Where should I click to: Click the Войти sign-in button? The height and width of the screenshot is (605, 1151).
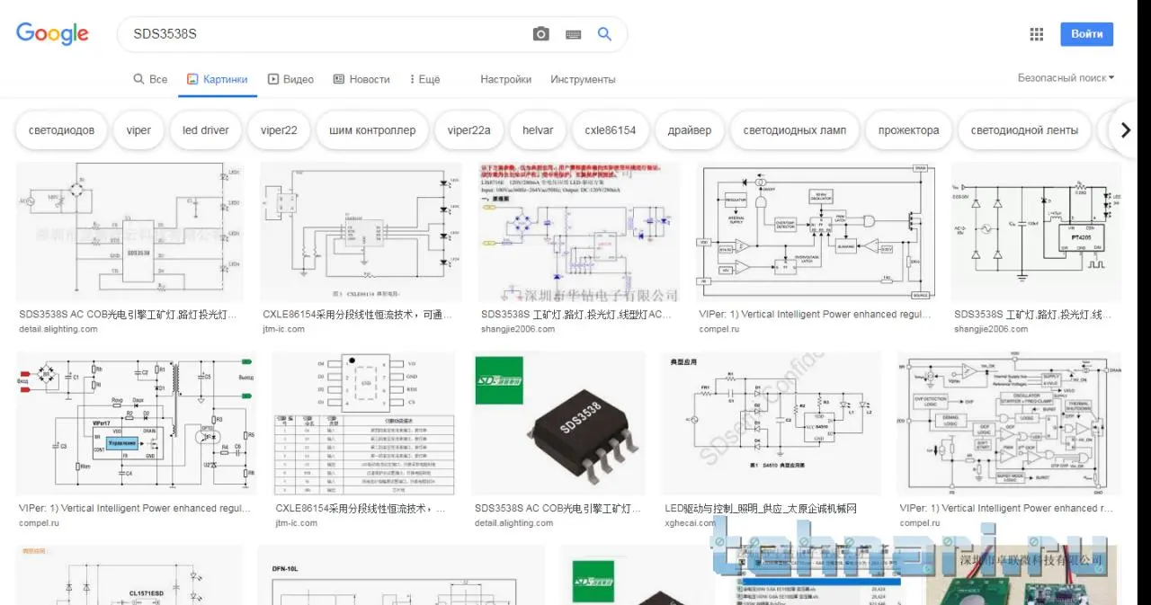coord(1086,34)
